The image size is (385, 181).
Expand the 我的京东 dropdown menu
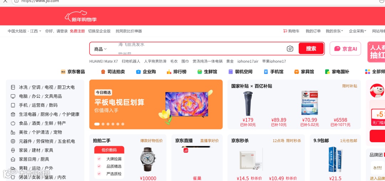point(334,31)
